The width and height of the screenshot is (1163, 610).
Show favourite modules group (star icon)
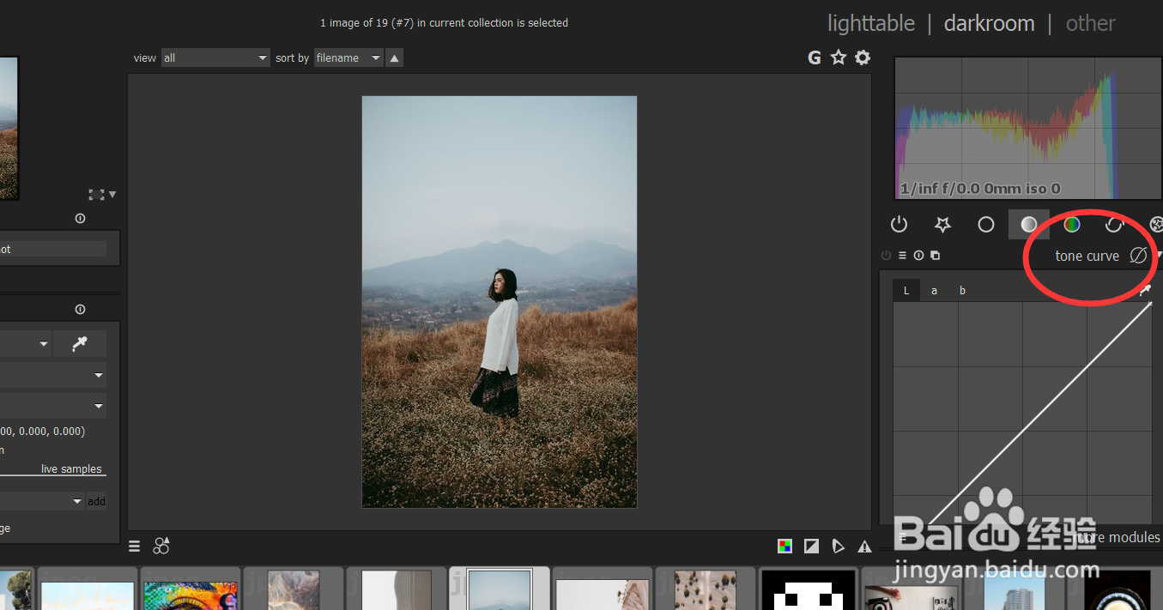[x=942, y=225]
